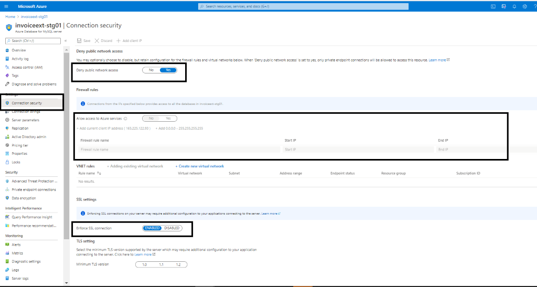The image size is (537, 287).
Task: Select minimum TLS version 1.0
Action: click(x=145, y=265)
